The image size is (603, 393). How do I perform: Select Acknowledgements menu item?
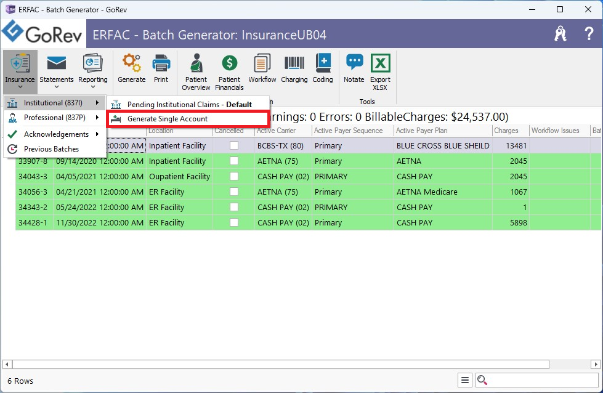[55, 134]
